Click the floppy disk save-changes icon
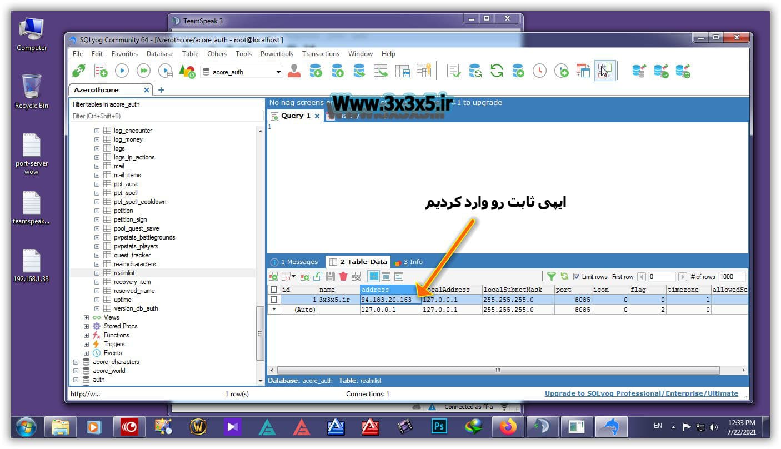Viewport: 781px width, 449px height. (331, 276)
